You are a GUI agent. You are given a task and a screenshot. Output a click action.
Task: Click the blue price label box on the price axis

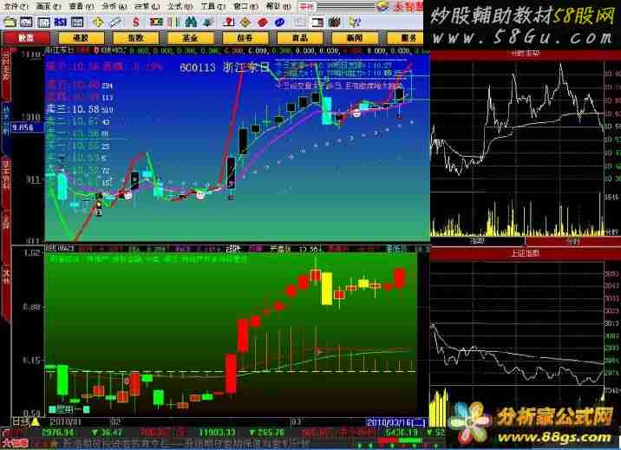(x=28, y=127)
